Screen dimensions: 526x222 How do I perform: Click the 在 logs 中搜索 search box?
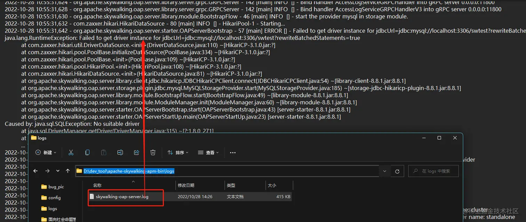433,171
